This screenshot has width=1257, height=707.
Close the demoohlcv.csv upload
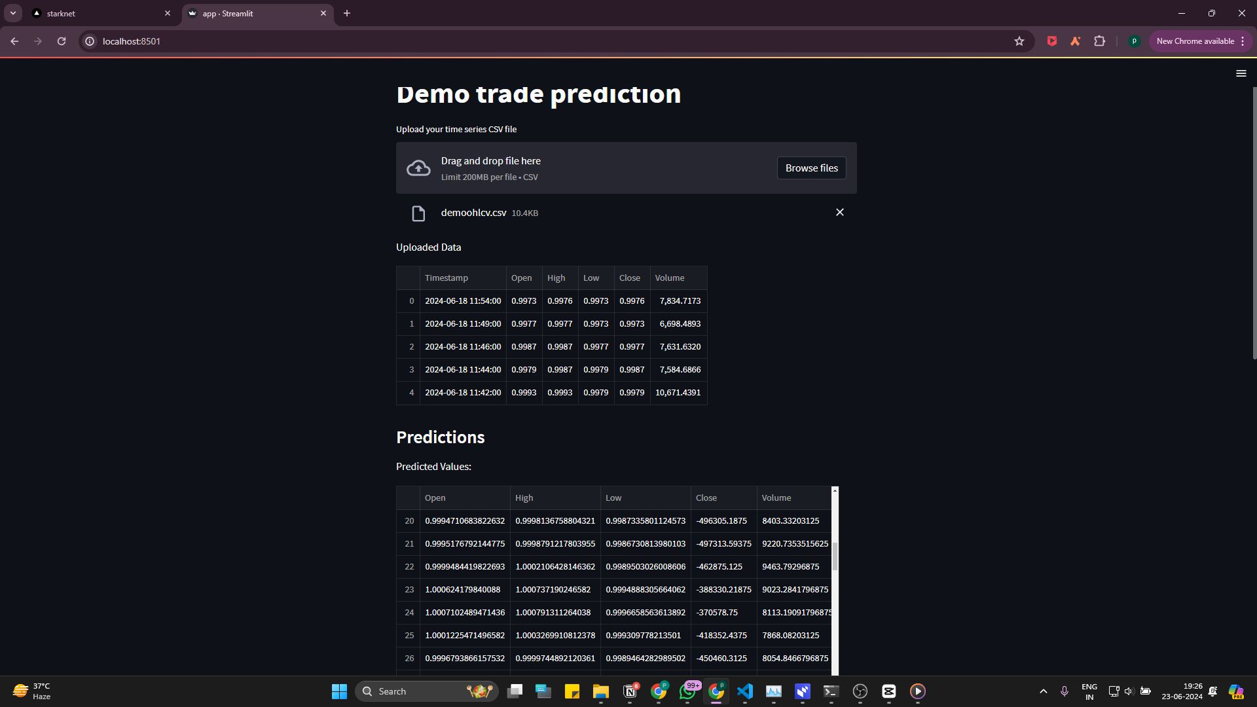pos(839,212)
